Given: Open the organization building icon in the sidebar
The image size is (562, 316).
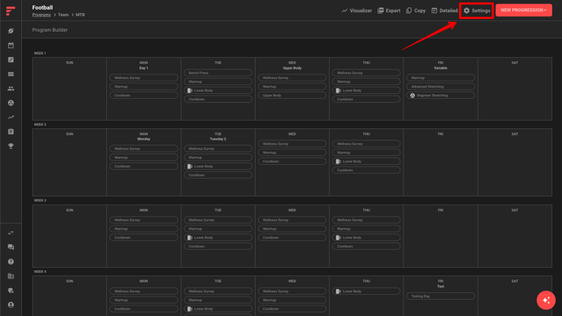Looking at the screenshot, I should [11, 276].
